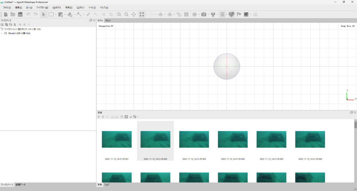Viewport: 357px width, 191px height.
Task: Click the Zoom in magnifier
Action: coord(119,15)
